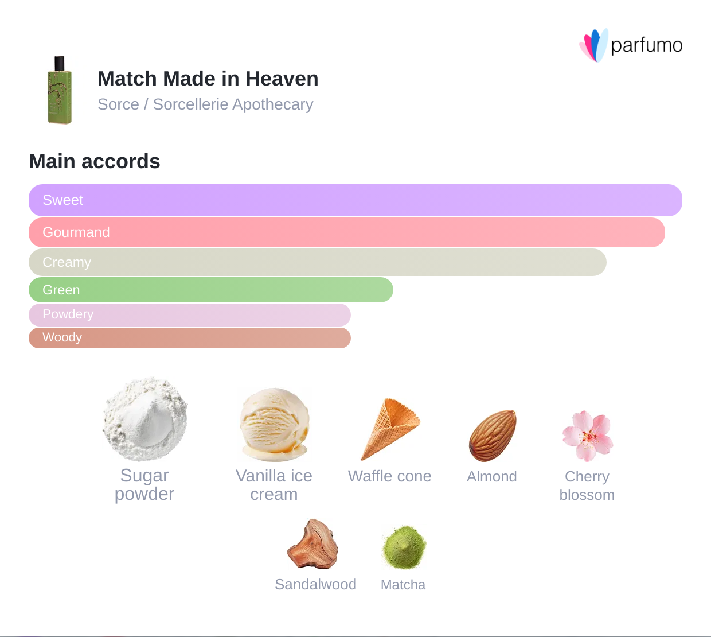The image size is (711, 637).
Task: Select the Almond note icon
Action: point(493,436)
